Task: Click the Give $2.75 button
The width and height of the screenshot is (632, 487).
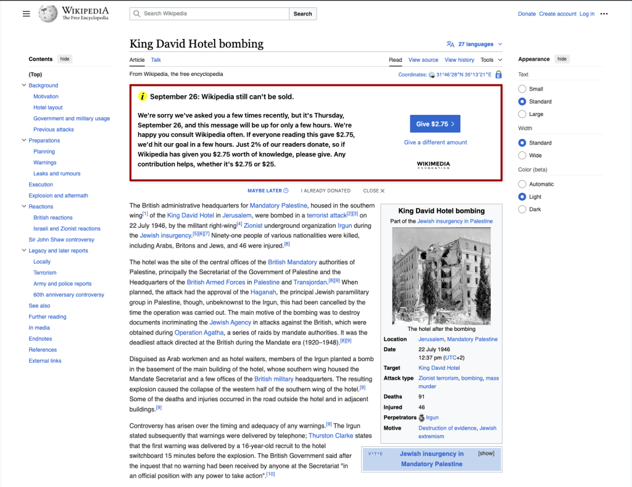Action: [x=435, y=124]
